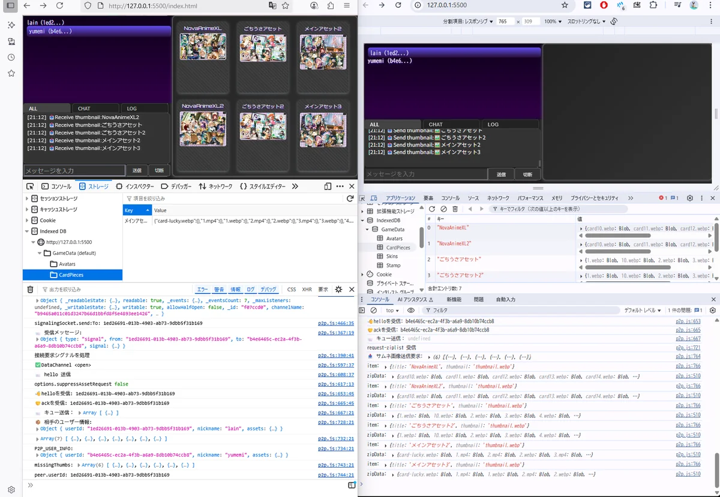Click rotate screen icon in device toolbar
Screen dimensions: 720x497
coord(614,21)
